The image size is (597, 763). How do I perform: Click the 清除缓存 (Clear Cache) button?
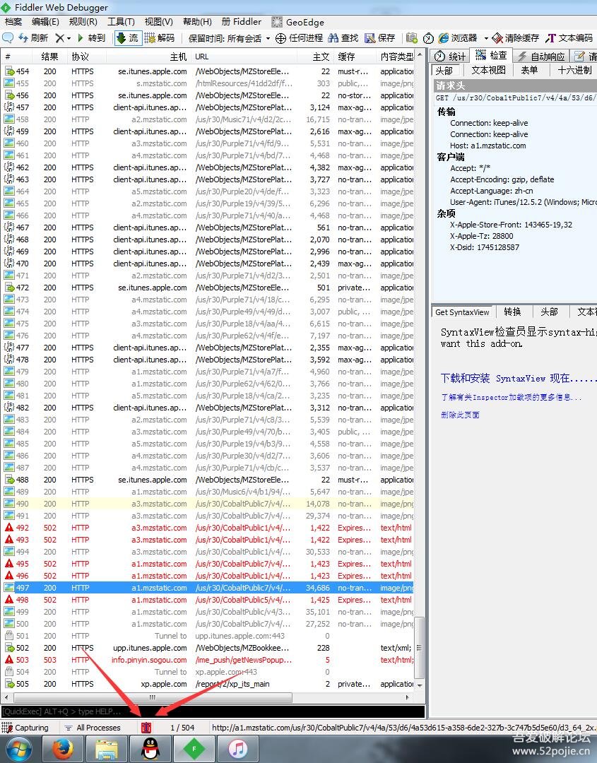pos(516,38)
